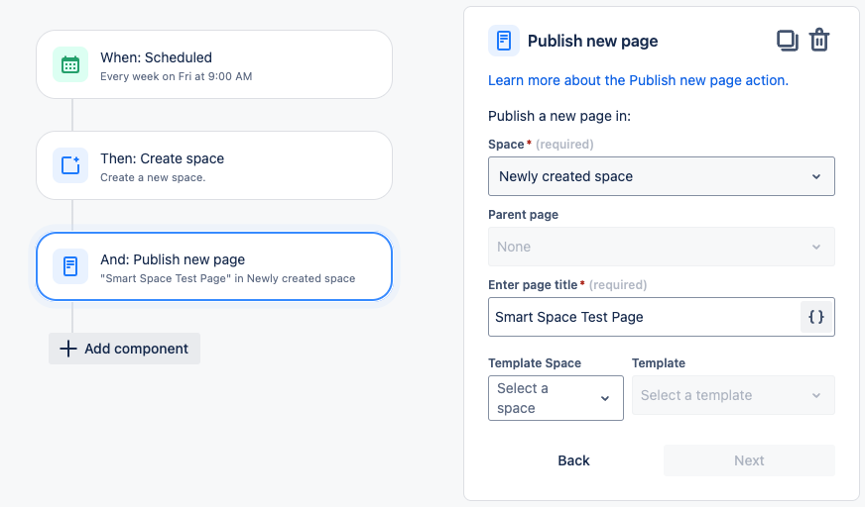
Task: Delete the component with the trash icon
Action: (x=819, y=41)
